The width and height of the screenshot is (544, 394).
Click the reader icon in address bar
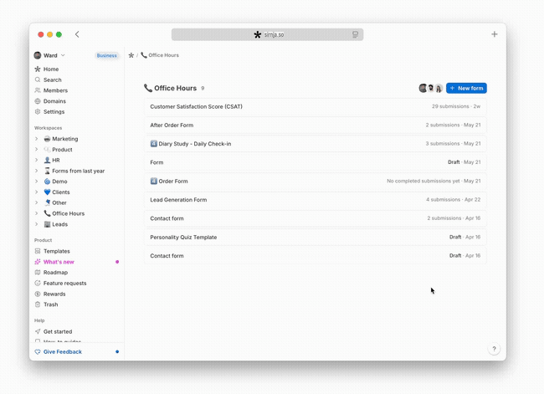click(355, 34)
